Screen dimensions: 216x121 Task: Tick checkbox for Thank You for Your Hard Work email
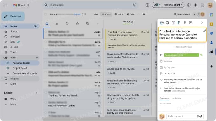click(46, 92)
